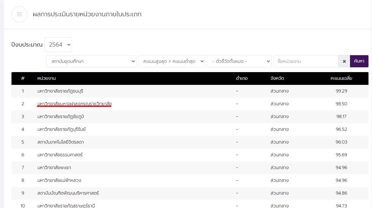Viewport: 372px width, 208px height.
Task: Open คะแนนสูงสุด > คะแนนต่ำสุด sort dropdown
Action: tap(171, 61)
